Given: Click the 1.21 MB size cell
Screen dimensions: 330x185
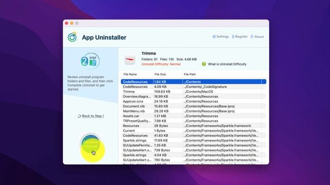Looking at the screenshot, I should (x=160, y=116).
